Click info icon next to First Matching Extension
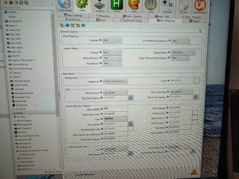 tap(170, 41)
